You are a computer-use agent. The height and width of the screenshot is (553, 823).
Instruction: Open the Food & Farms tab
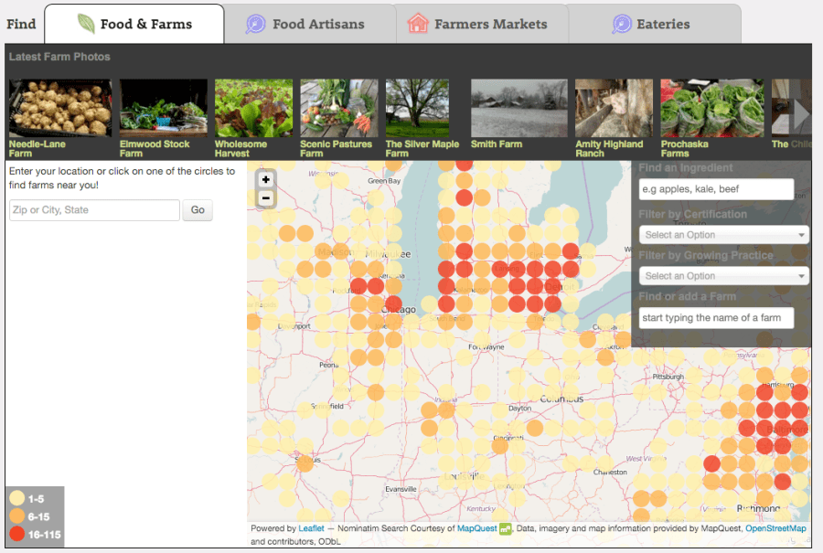point(134,24)
